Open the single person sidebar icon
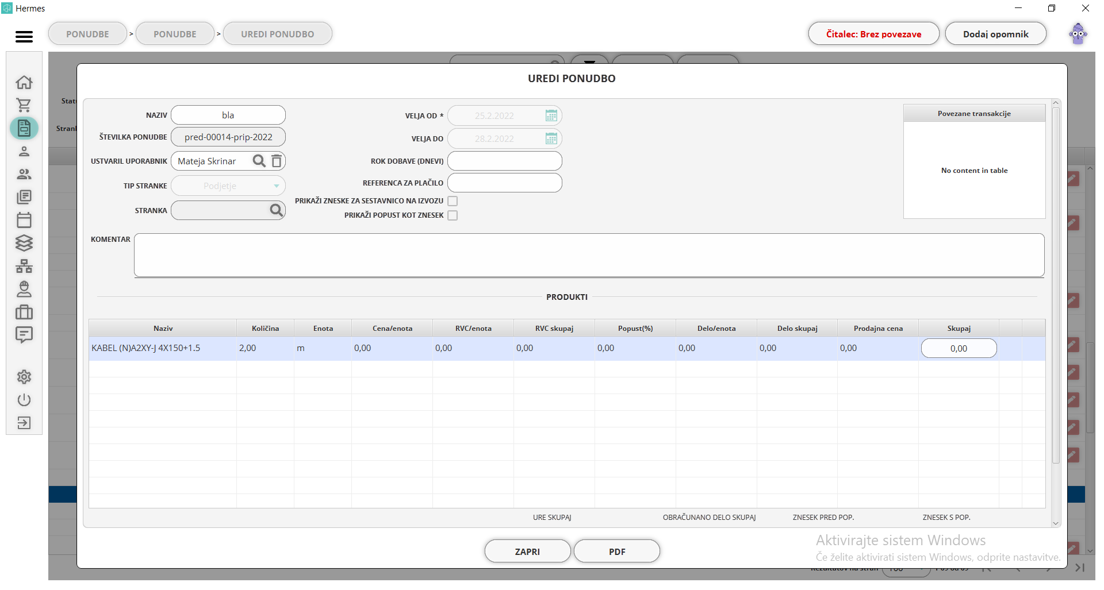Screen dimensions: 1104x590 (x=24, y=151)
